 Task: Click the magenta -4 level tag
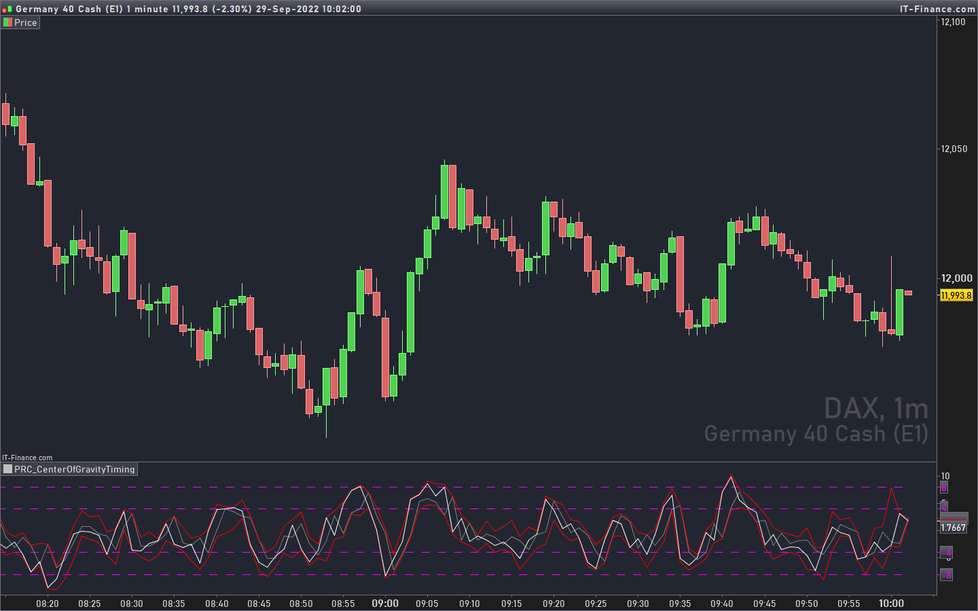pos(946,553)
